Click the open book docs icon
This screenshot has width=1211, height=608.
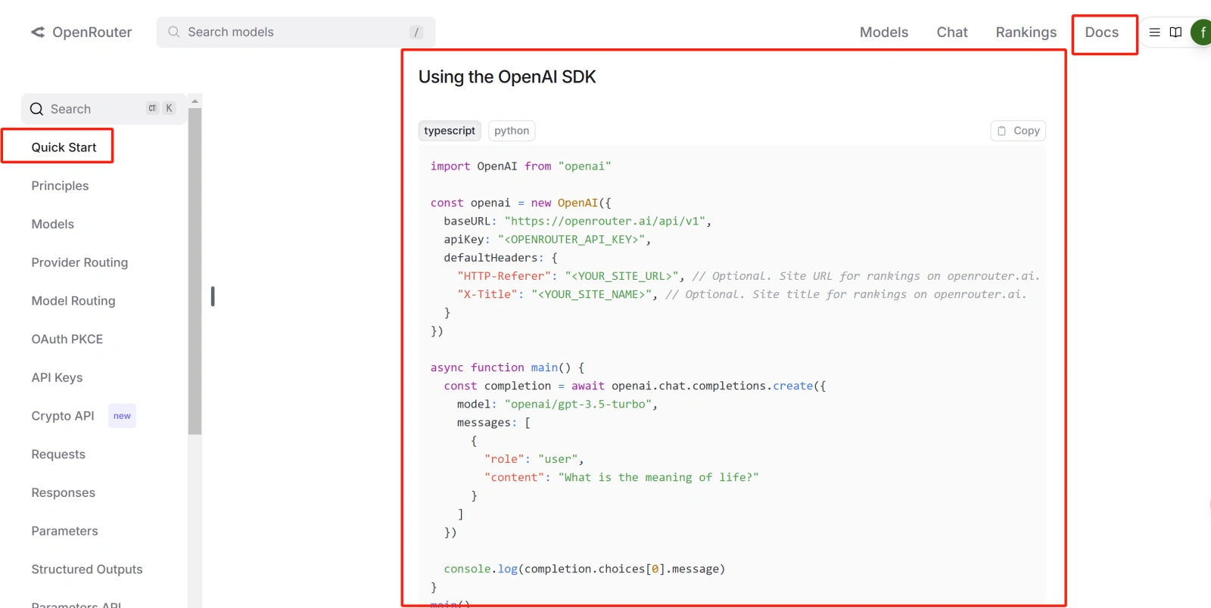tap(1175, 32)
